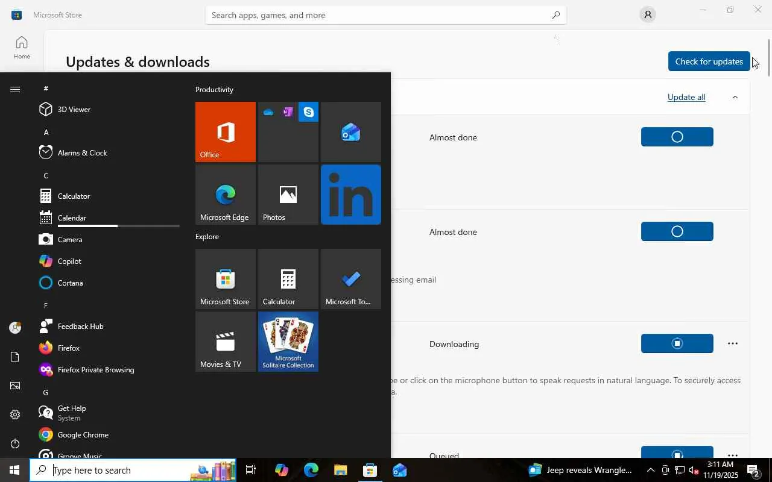Open Task View on the taskbar
Screen dimensions: 772x482
click(x=251, y=470)
